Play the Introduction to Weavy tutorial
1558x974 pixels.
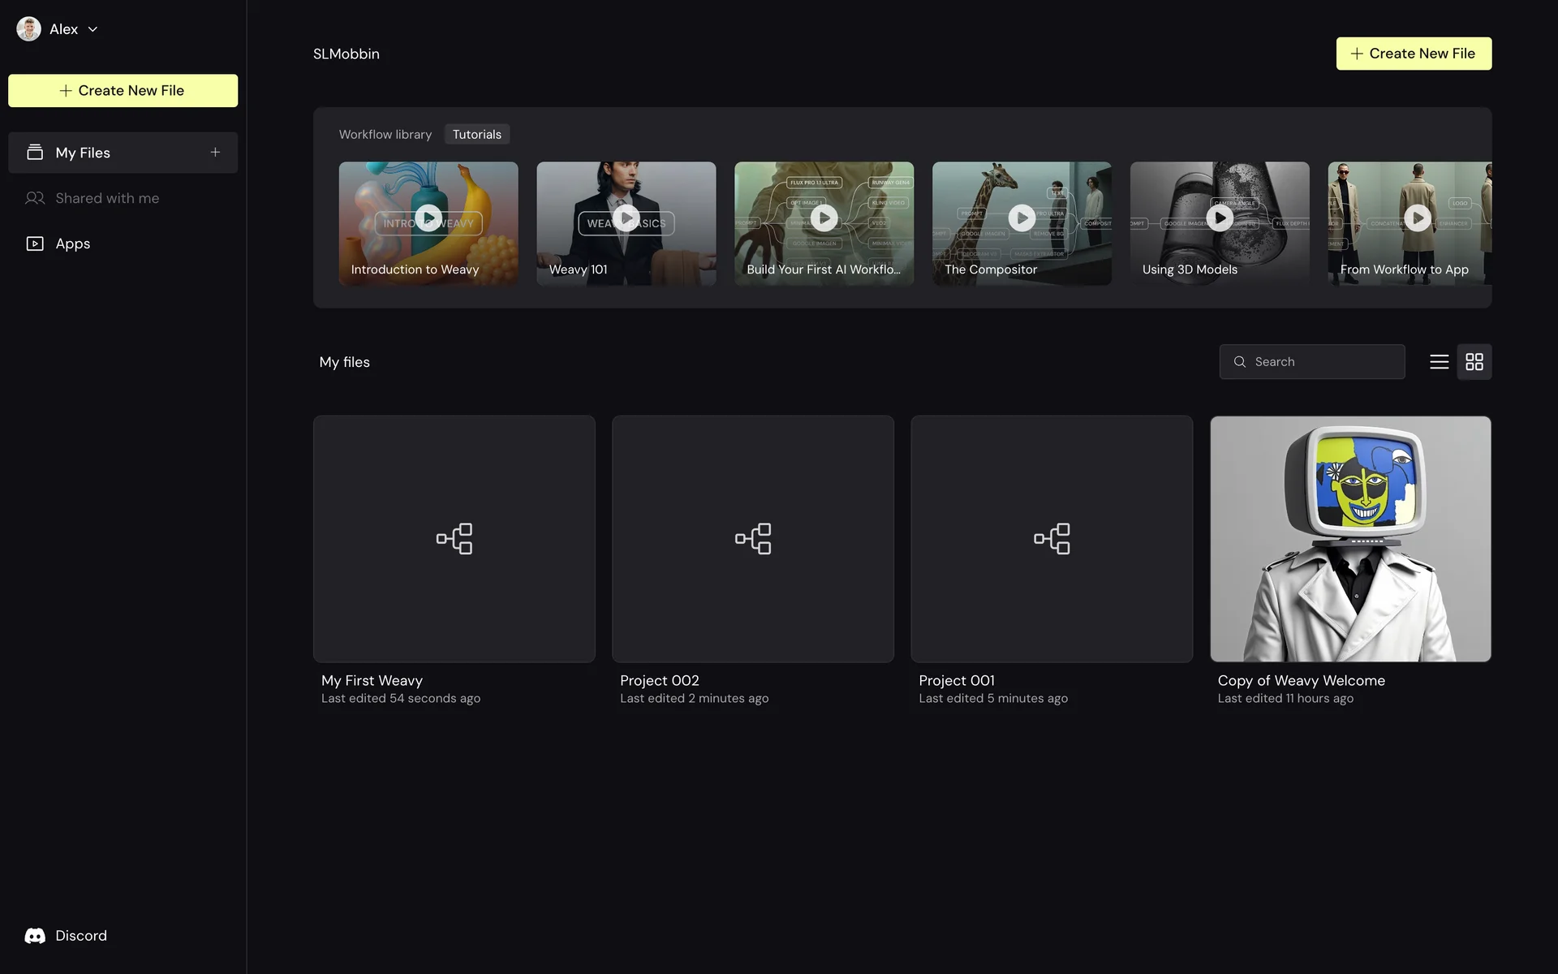[428, 218]
